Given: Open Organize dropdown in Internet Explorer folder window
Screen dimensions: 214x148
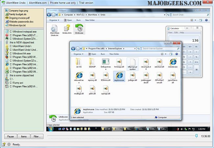Looking at the screenshot, I should 78,54.
